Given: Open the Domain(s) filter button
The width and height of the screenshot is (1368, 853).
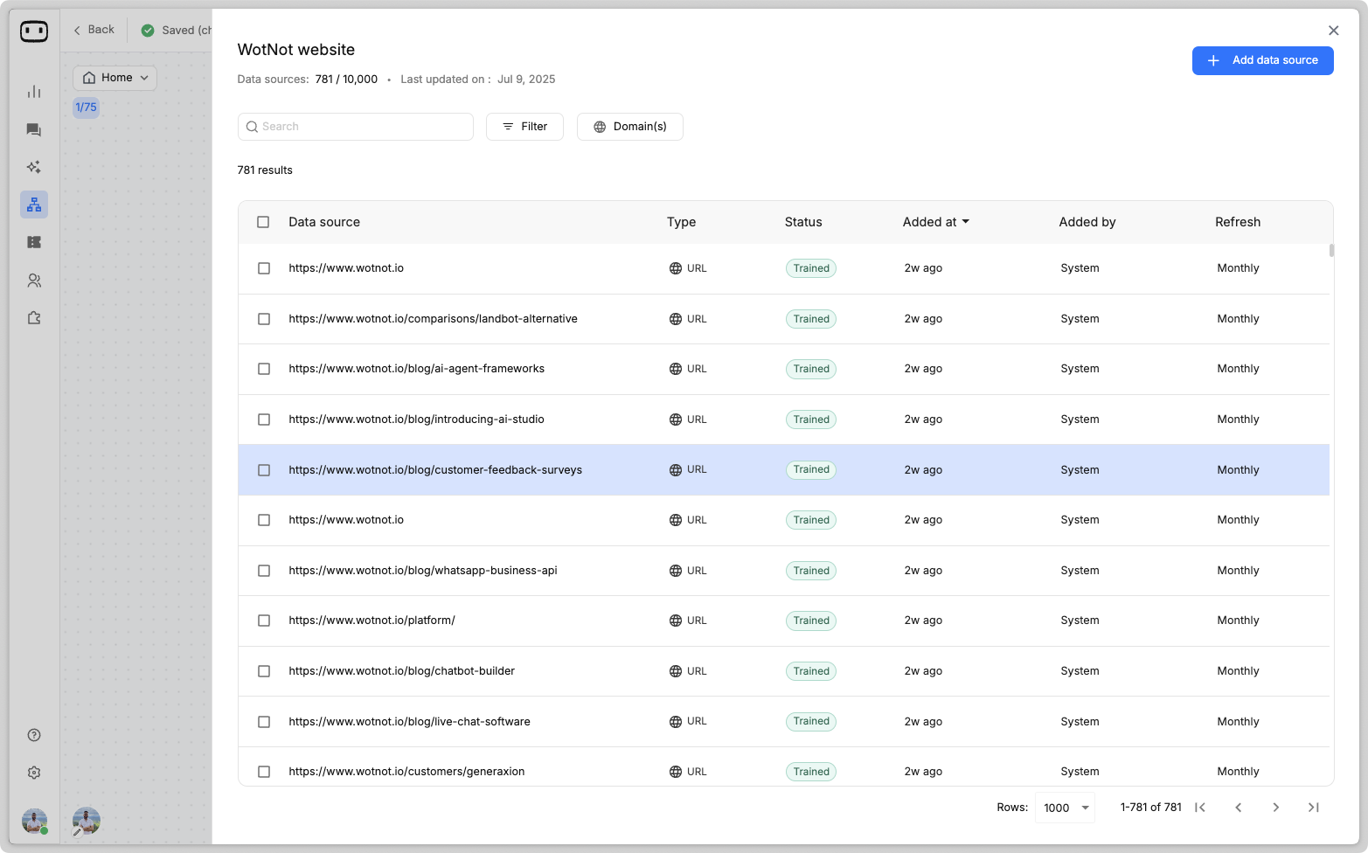Looking at the screenshot, I should 629,127.
